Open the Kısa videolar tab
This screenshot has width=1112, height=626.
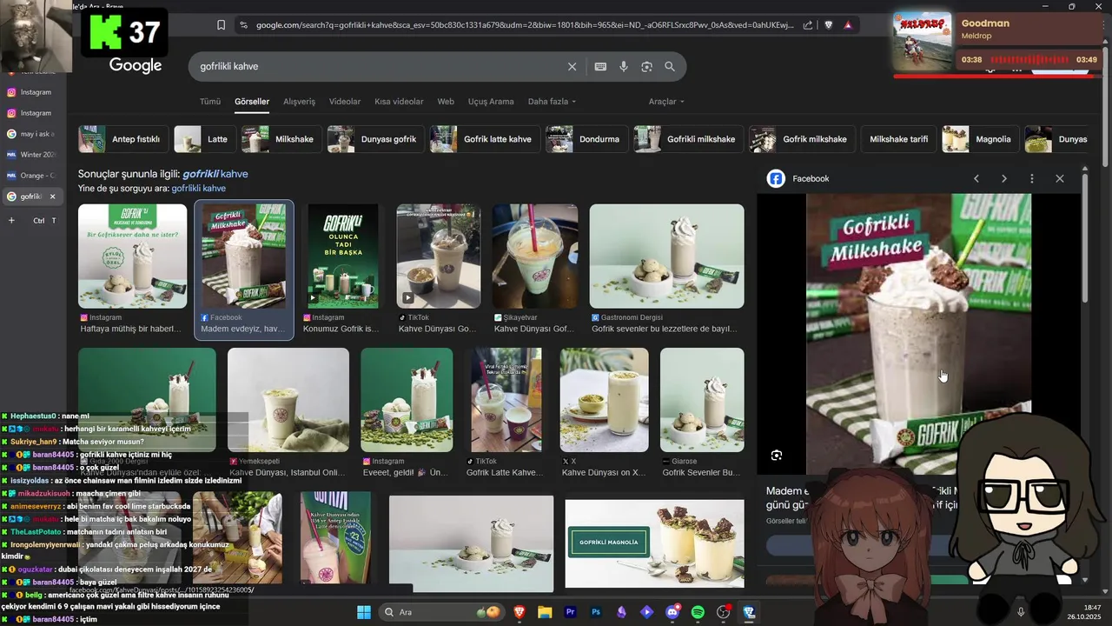point(399,102)
